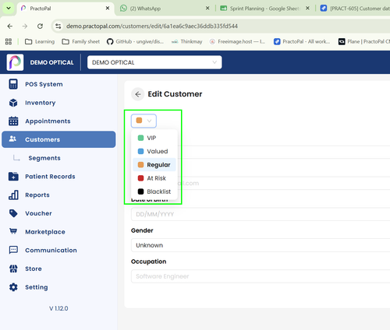390x330 pixels.
Task: Open Marketplace in sidebar
Action: tap(58, 232)
